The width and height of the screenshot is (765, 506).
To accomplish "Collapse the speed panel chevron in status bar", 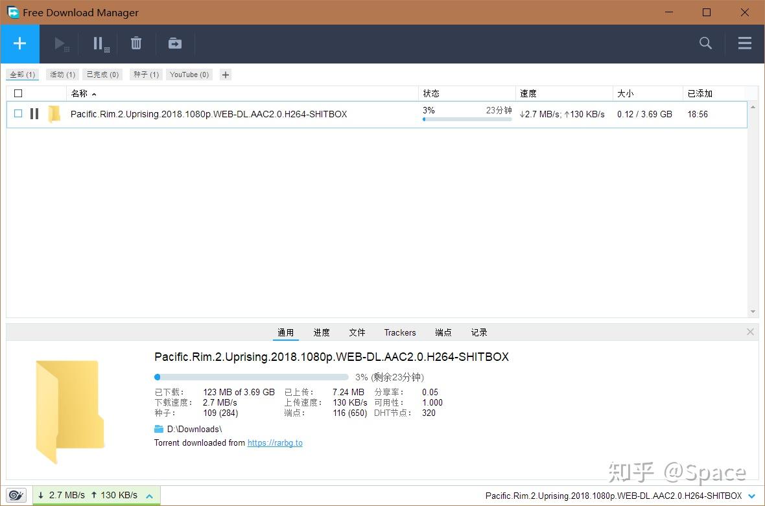I will [148, 495].
